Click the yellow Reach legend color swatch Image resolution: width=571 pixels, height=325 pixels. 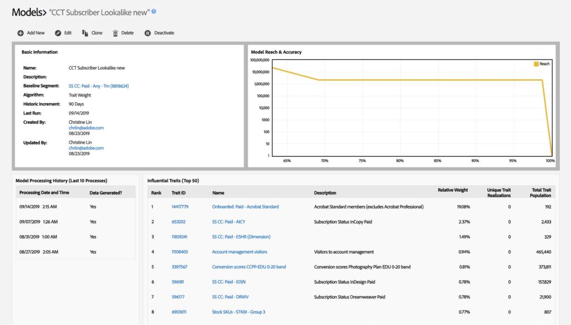click(535, 64)
